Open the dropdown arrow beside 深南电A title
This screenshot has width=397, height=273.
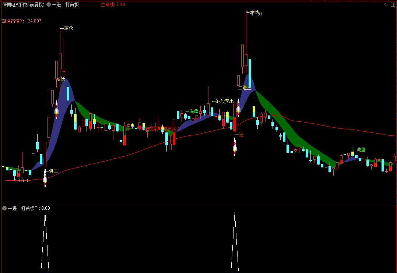(49, 4)
